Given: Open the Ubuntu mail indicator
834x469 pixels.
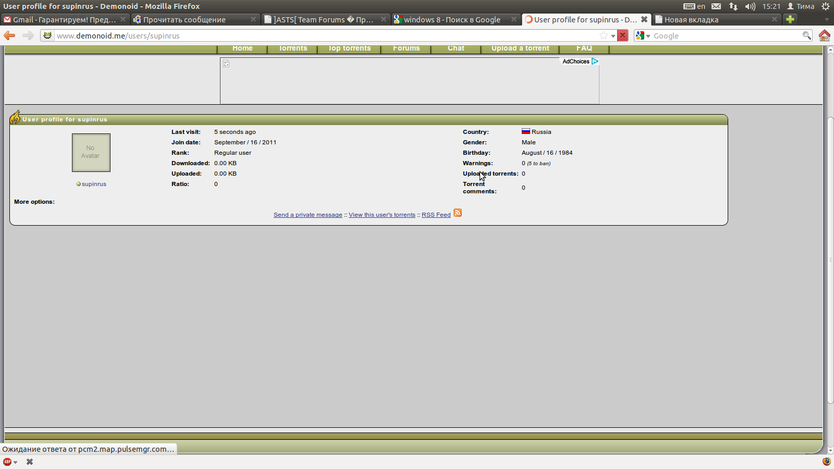Looking at the screenshot, I should click(x=716, y=6).
